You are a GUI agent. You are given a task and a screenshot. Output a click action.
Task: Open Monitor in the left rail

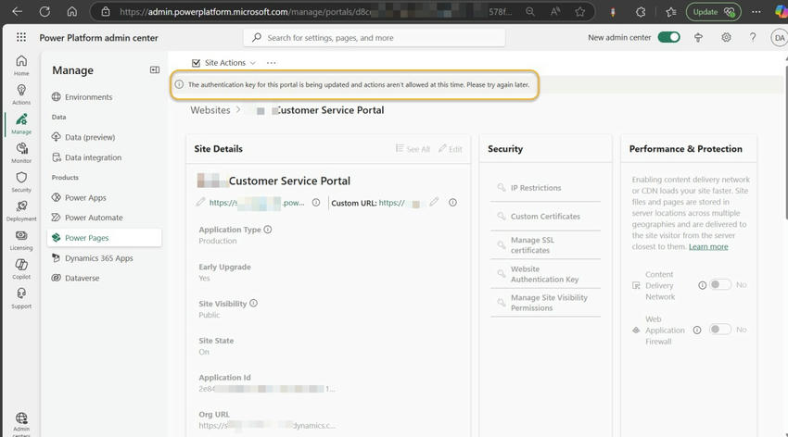(x=20, y=152)
